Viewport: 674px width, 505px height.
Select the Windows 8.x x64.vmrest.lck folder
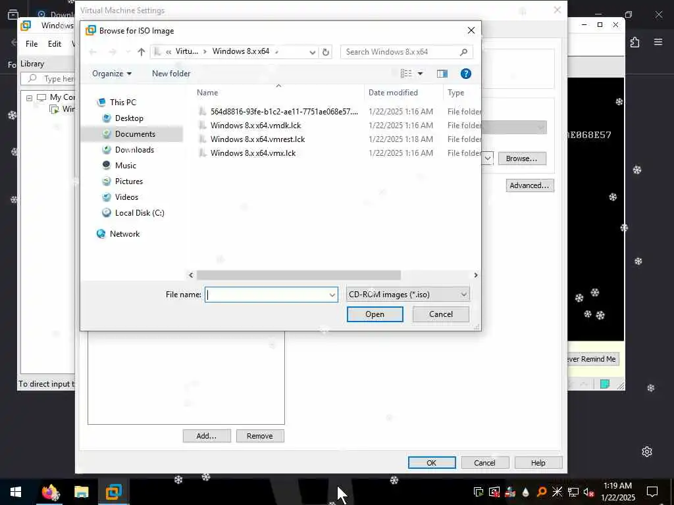pos(257,139)
